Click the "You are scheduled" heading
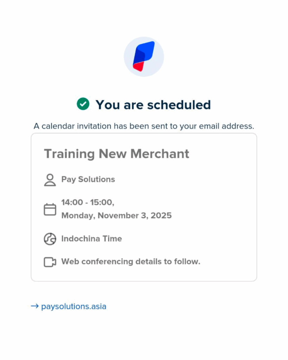288x360 pixels. (x=153, y=104)
